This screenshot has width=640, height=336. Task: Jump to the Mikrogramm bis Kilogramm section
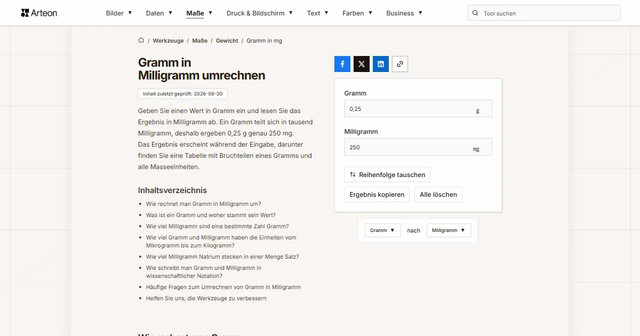221,242
